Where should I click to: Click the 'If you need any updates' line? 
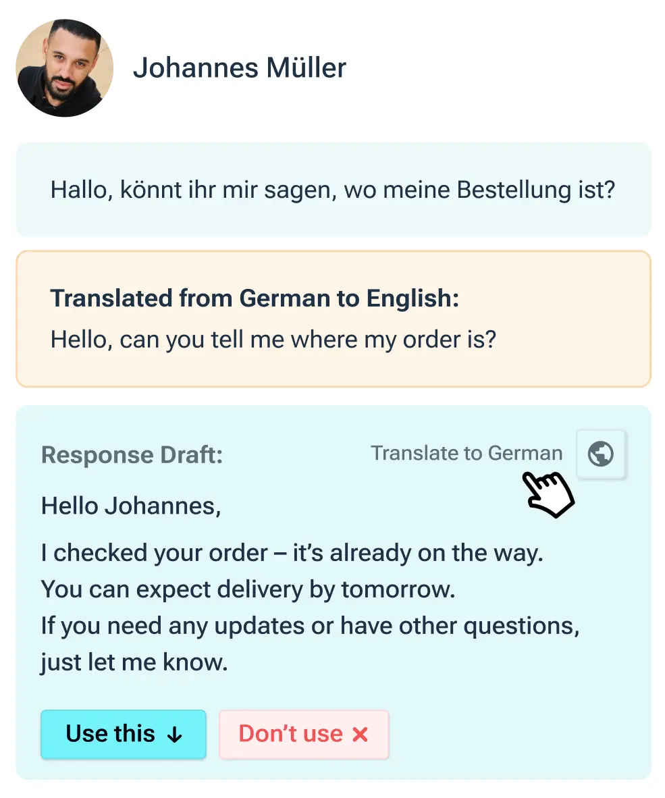click(310, 626)
